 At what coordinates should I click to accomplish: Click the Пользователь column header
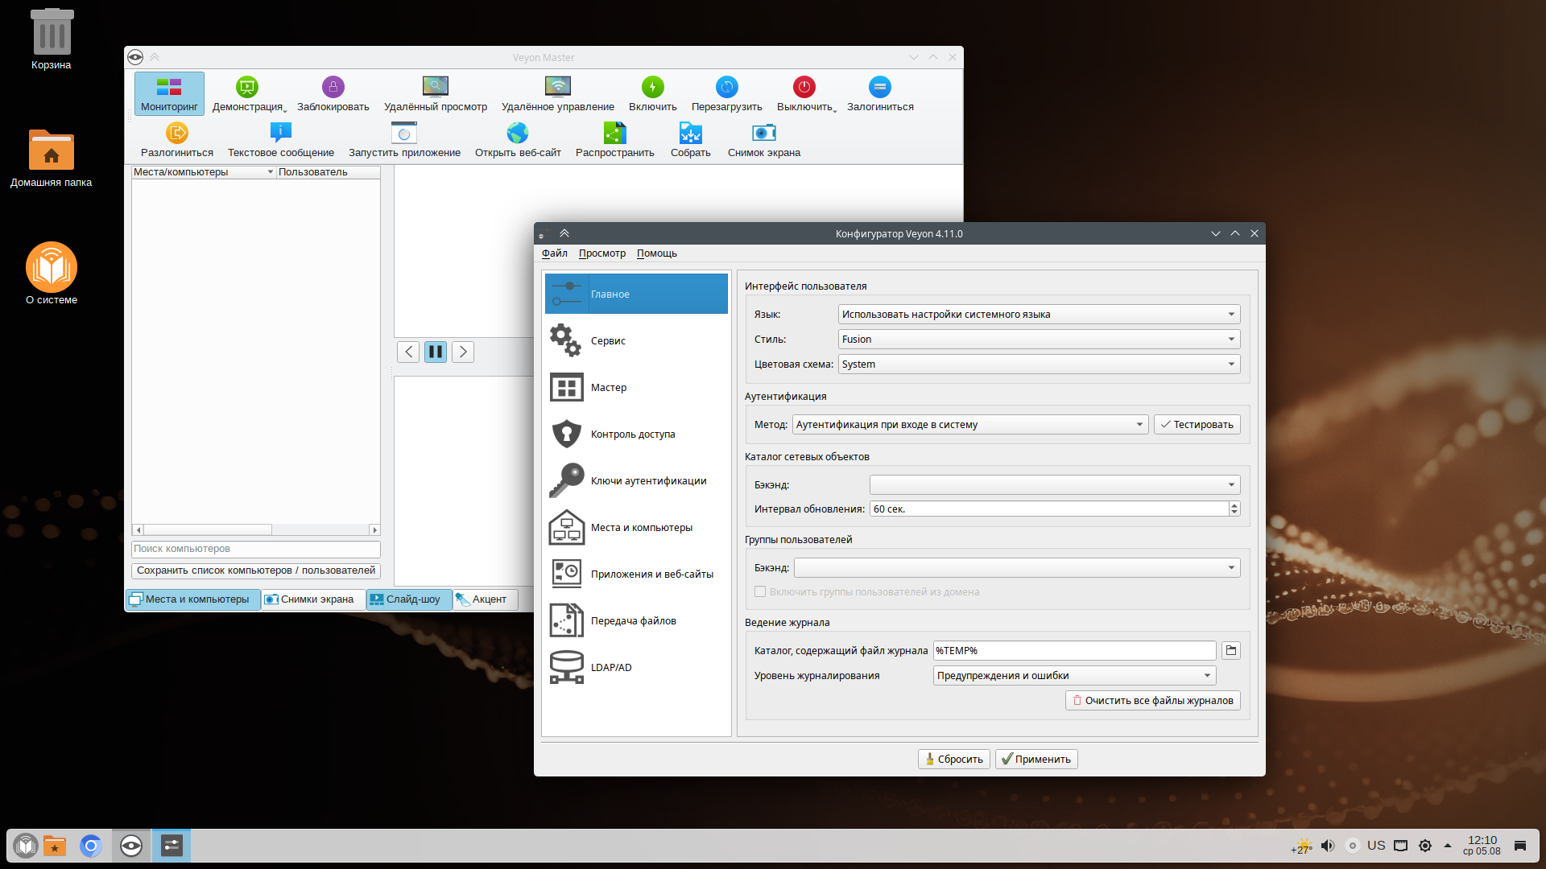coord(329,172)
